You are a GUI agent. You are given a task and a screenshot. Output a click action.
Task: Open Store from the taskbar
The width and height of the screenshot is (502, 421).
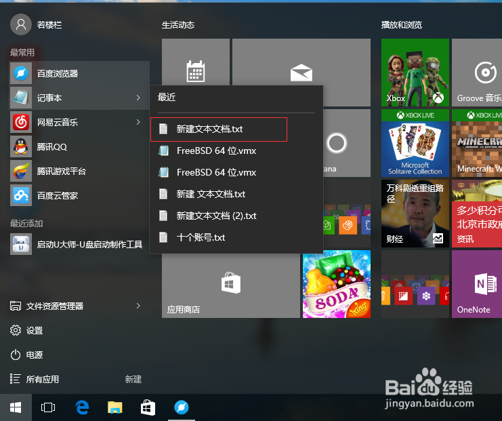[x=148, y=407]
